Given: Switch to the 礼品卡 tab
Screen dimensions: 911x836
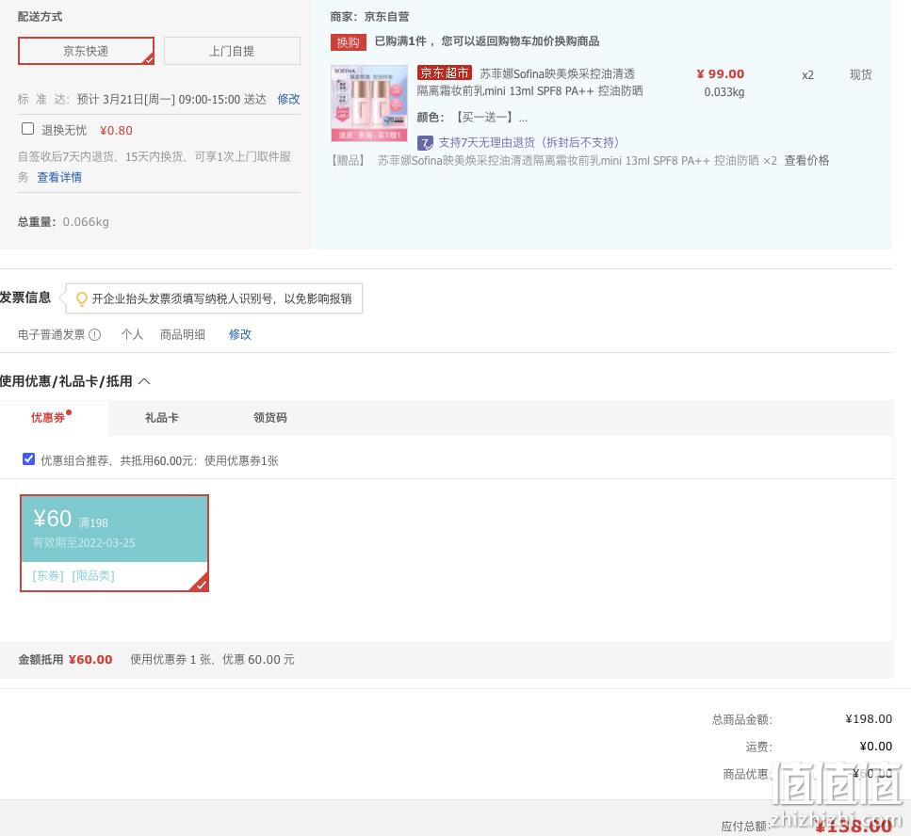Looking at the screenshot, I should tap(161, 417).
